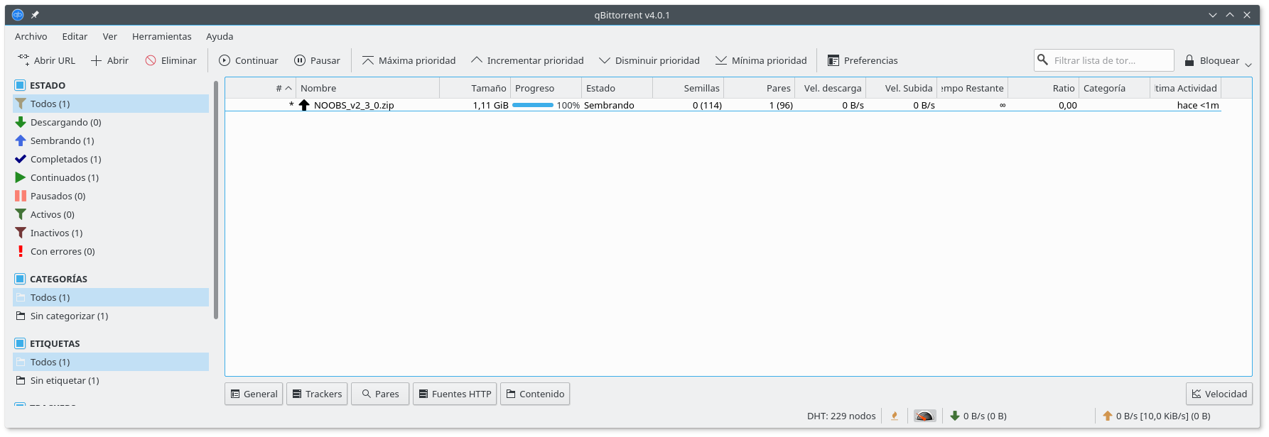Select the NOOBS_v2_3_0.zip torrent row
This screenshot has width=1269, height=437.
(723, 105)
